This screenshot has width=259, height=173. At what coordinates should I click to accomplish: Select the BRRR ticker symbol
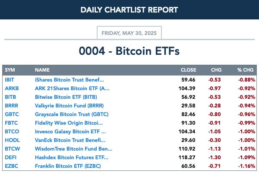pos(11,106)
